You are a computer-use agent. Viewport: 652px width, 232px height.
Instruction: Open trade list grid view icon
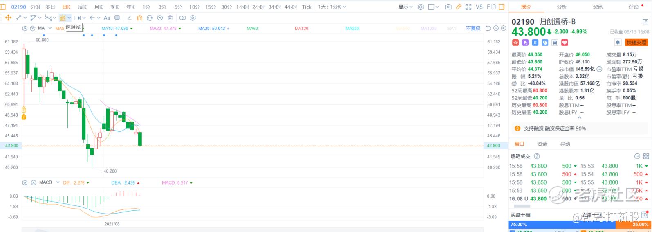point(646,156)
